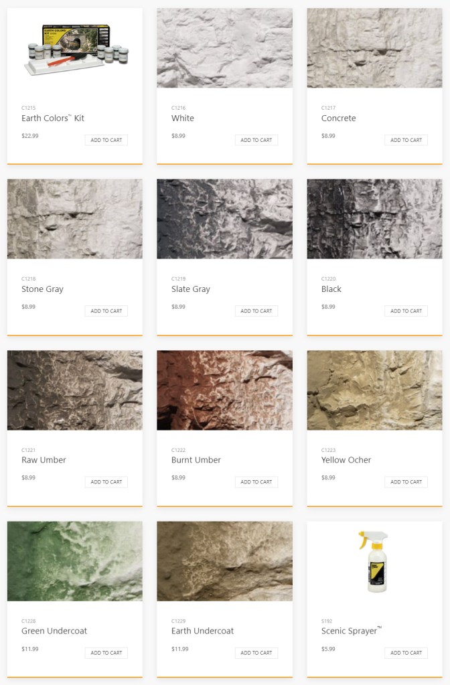Add Slate Gray to cart
450x685 pixels.
tap(256, 311)
